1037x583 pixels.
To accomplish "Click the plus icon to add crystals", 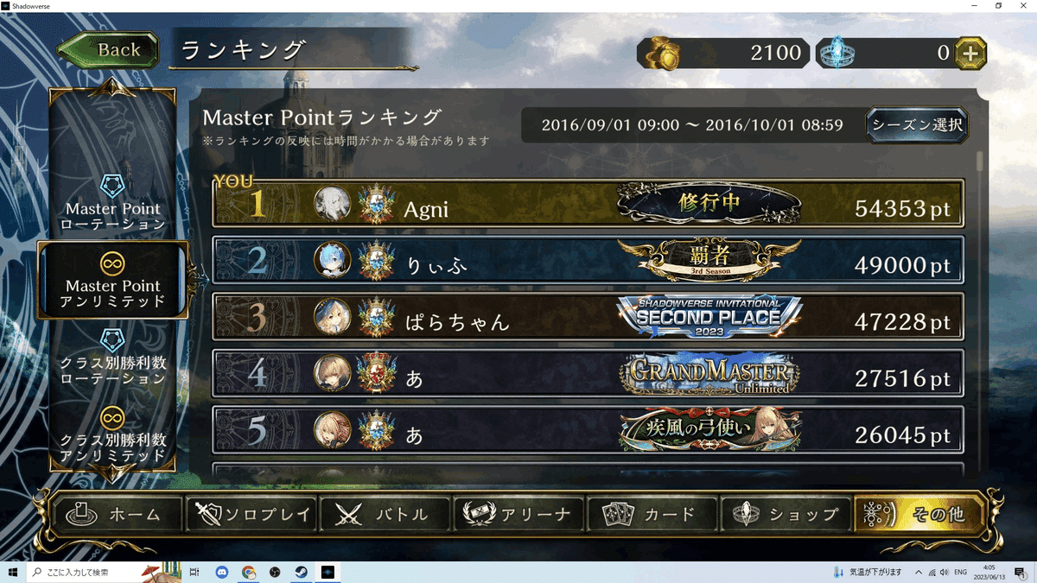I will click(x=970, y=54).
